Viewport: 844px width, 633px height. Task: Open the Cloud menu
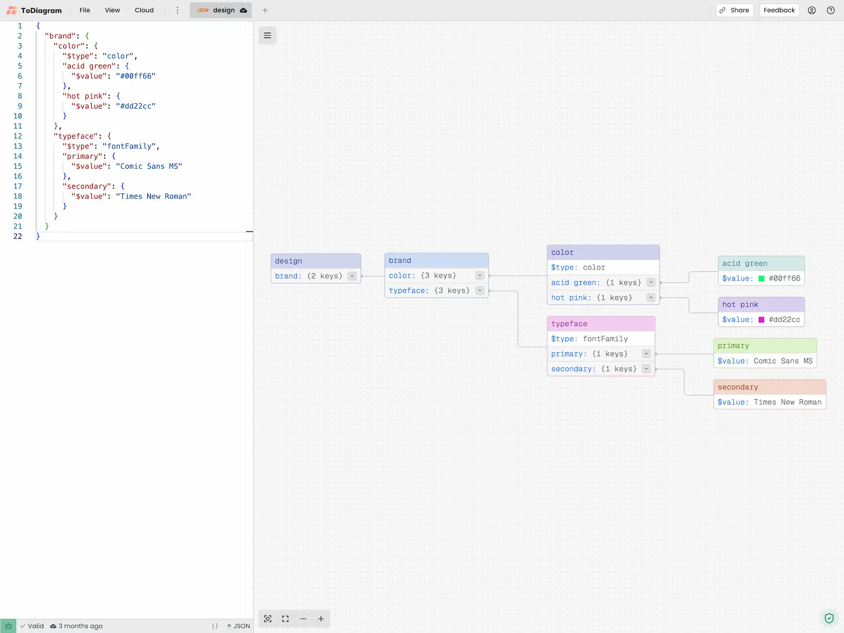(x=144, y=10)
